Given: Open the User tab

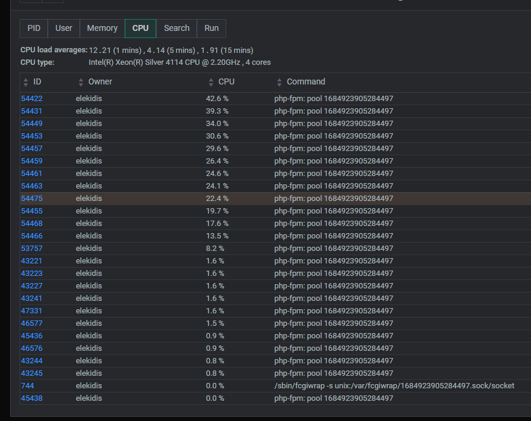Looking at the screenshot, I should (x=64, y=29).
